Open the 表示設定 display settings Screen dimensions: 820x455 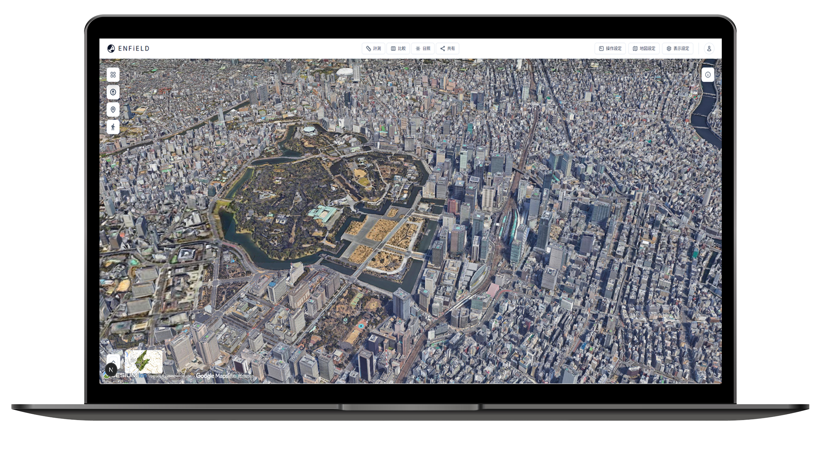tap(677, 48)
